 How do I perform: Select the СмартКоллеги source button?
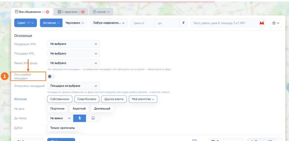coord(87,99)
